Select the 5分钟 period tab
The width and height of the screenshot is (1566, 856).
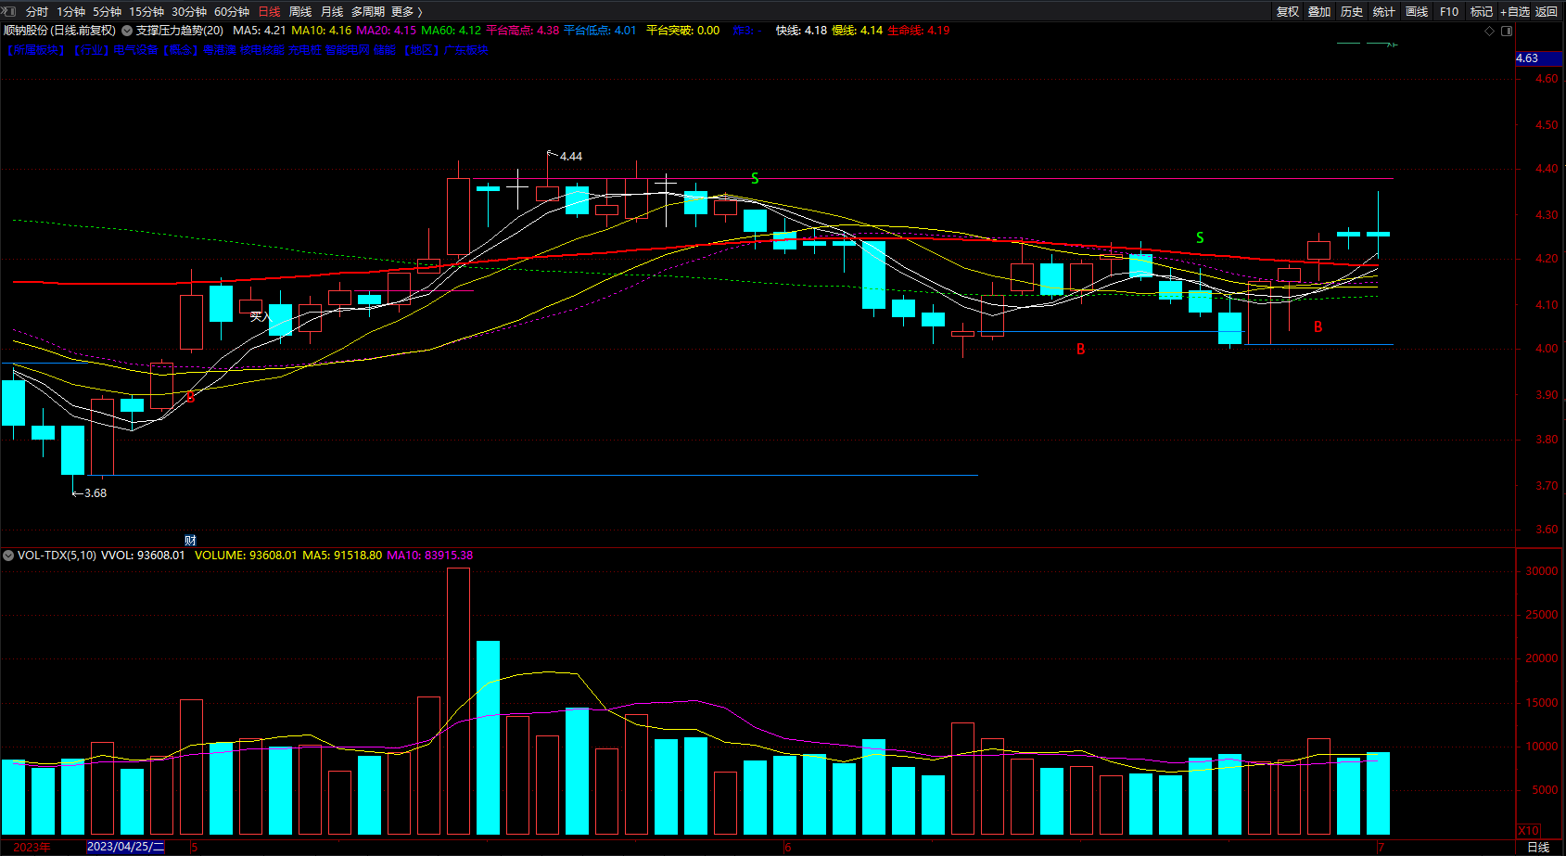(107, 11)
